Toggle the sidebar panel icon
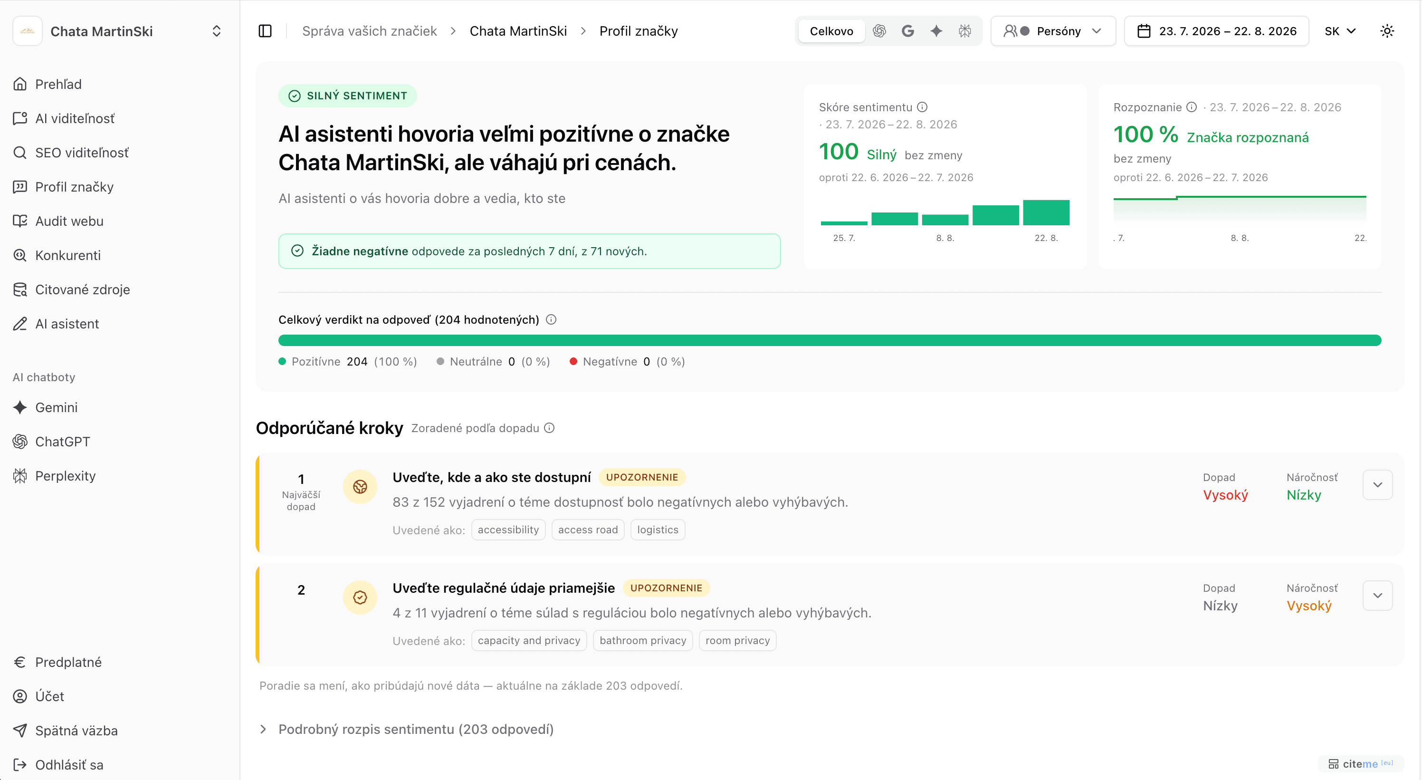The width and height of the screenshot is (1422, 780). click(265, 31)
